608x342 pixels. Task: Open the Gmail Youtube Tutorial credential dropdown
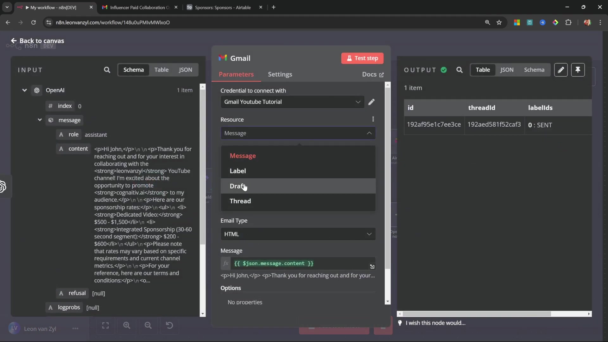pos(292,102)
